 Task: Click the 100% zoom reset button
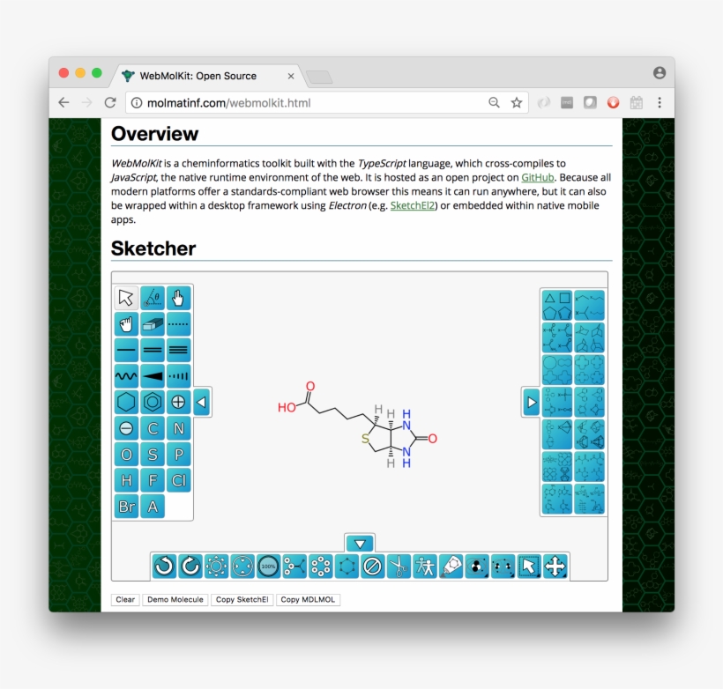tap(267, 567)
